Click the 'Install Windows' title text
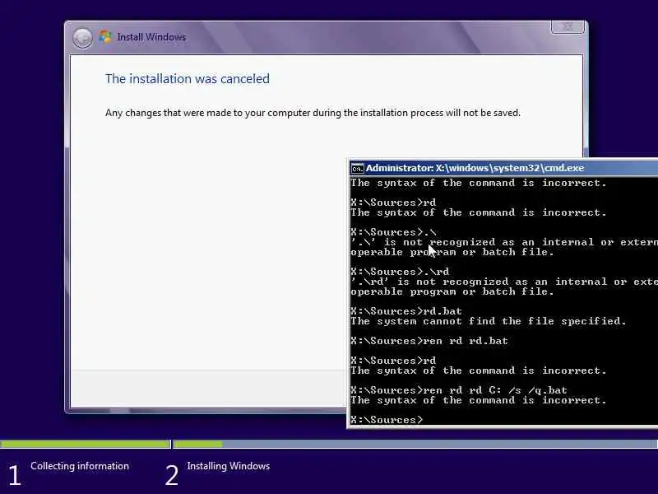 coord(151,37)
